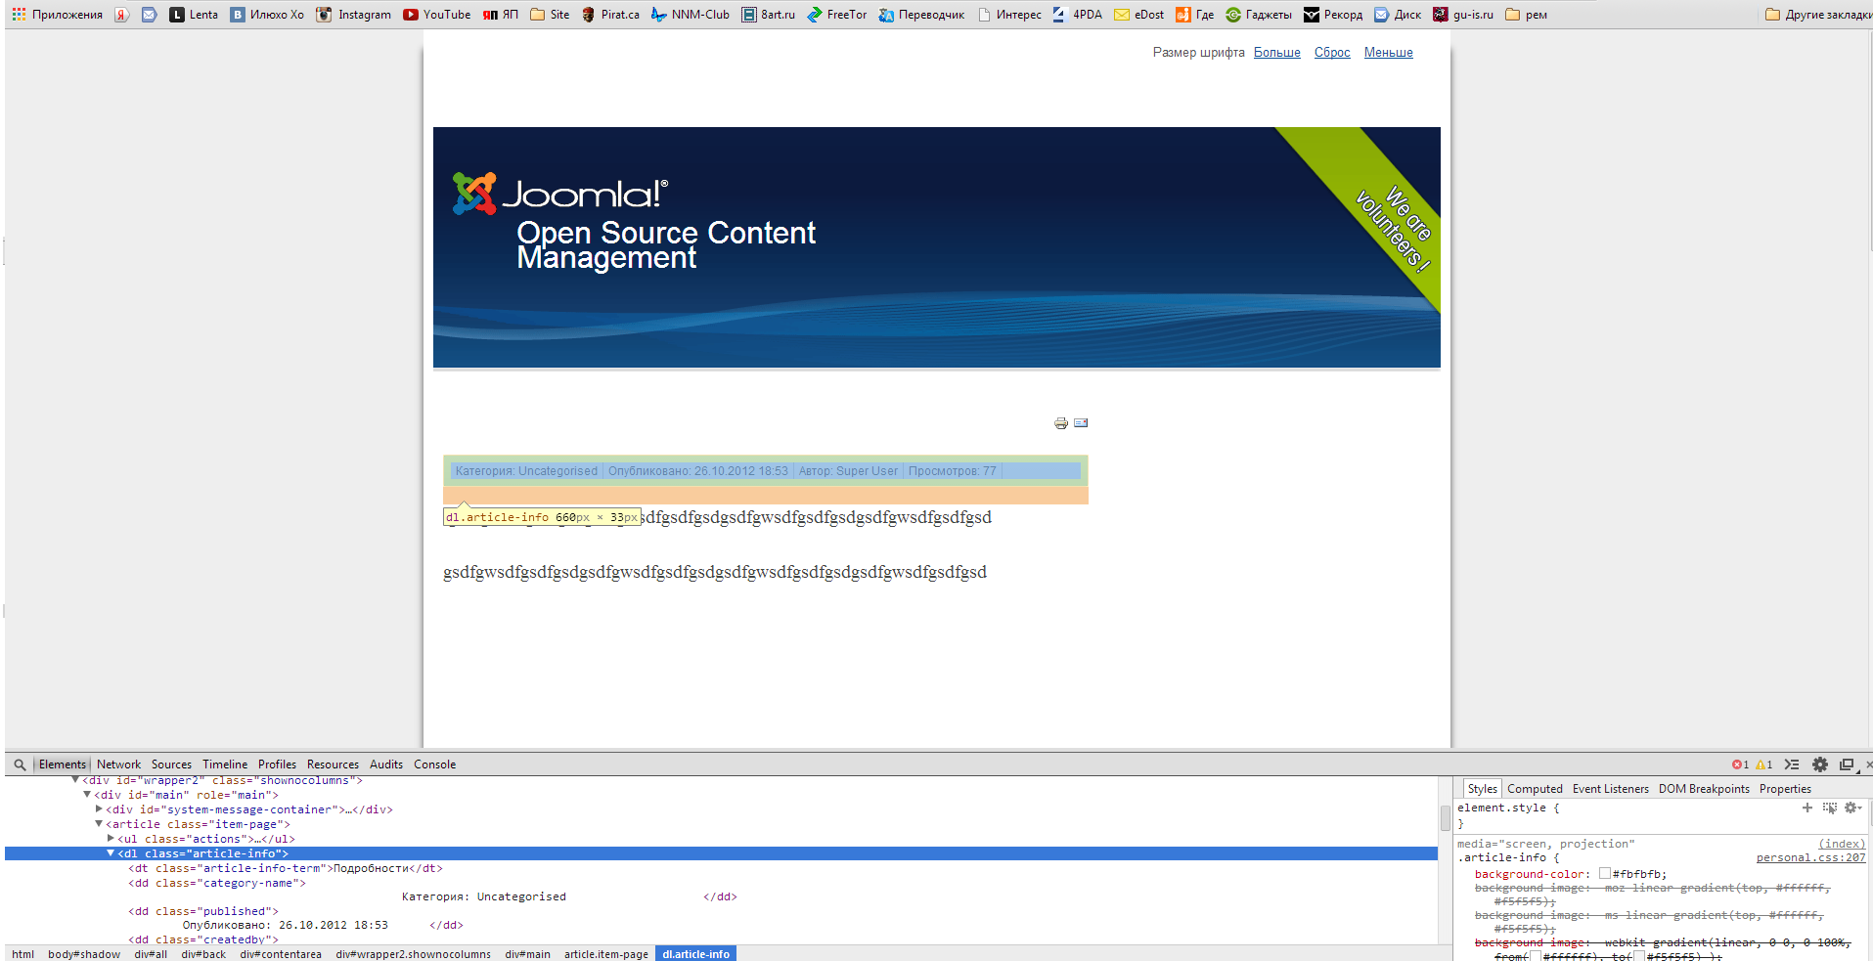Open the styles gear dropdown
This screenshot has height=961, width=1873.
click(x=1852, y=808)
